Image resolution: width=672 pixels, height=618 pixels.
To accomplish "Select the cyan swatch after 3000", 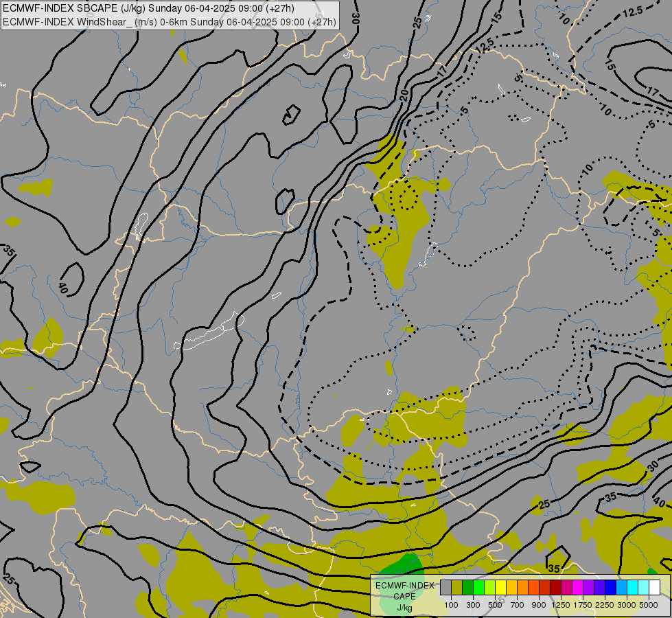I will 632,588.
